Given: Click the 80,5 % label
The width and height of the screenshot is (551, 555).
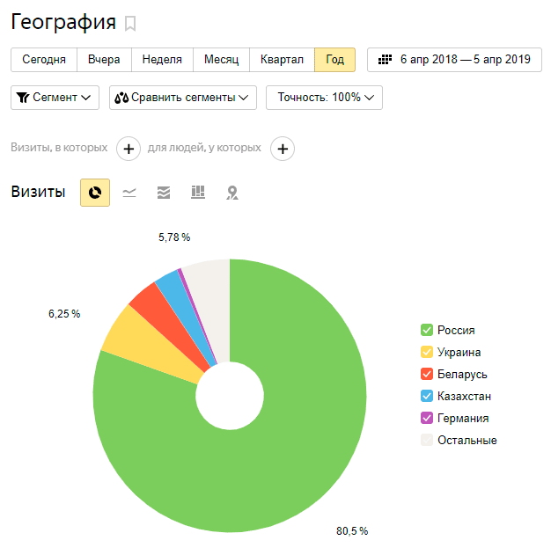Looking at the screenshot, I should click(x=352, y=531).
